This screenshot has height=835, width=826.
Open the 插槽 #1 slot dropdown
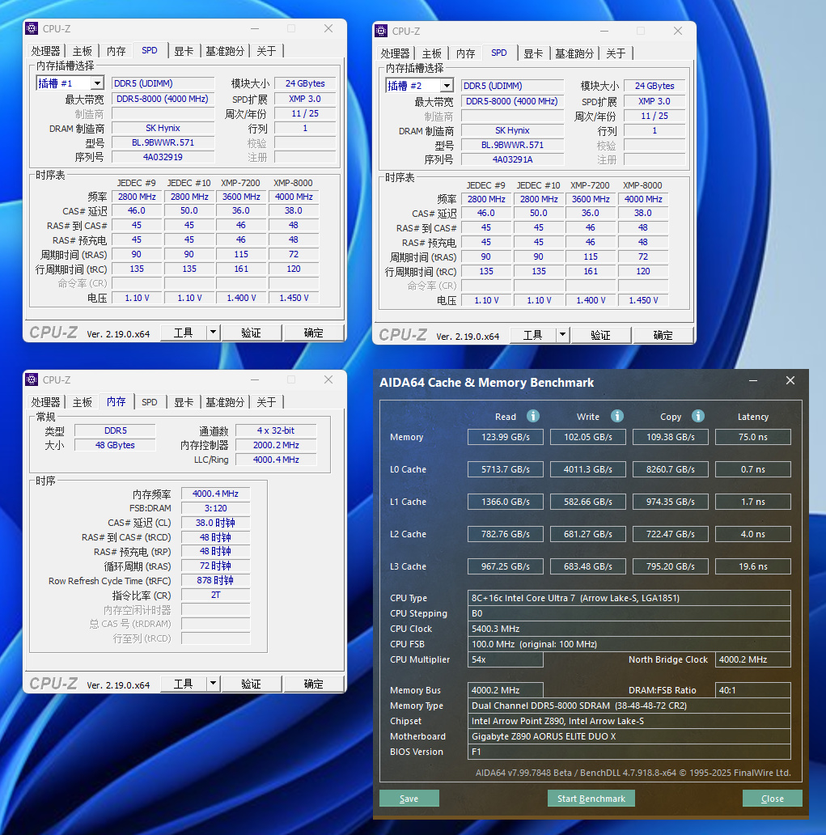(97, 83)
